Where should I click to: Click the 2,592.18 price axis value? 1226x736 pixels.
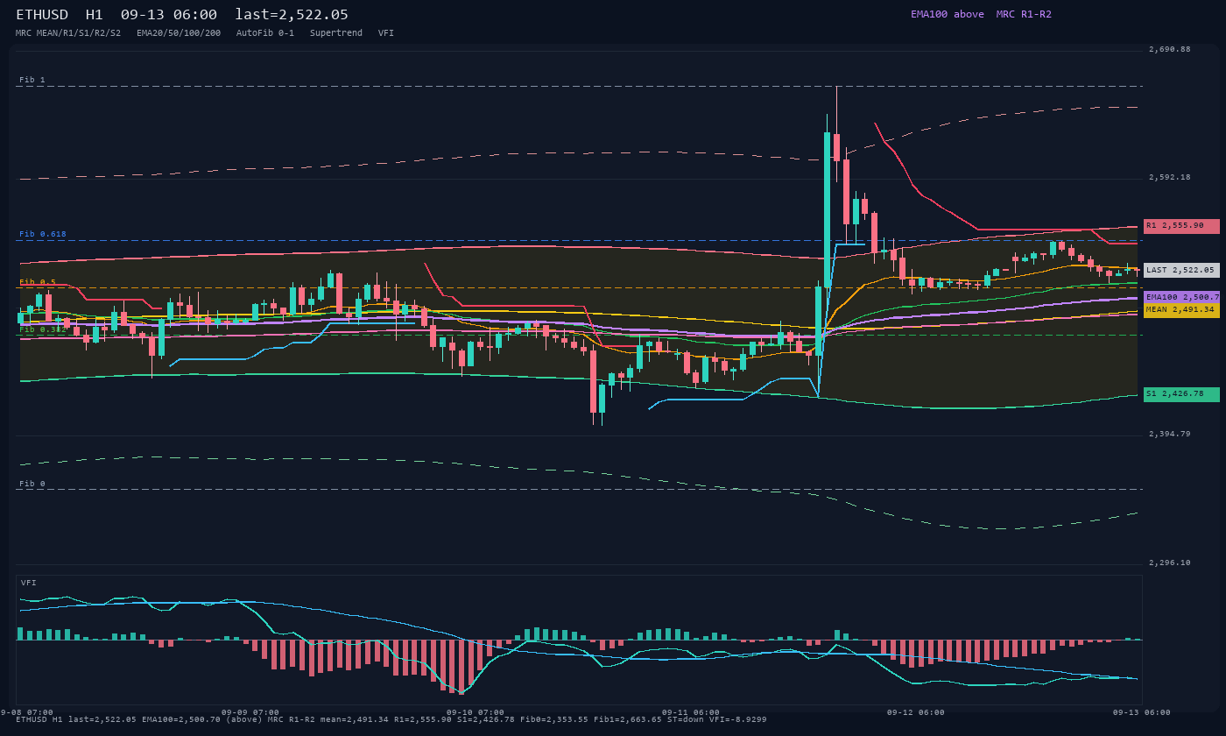click(x=1170, y=177)
